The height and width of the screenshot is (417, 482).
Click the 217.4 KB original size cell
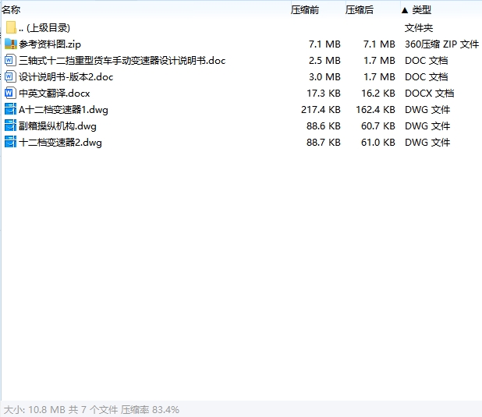pyautogui.click(x=321, y=110)
